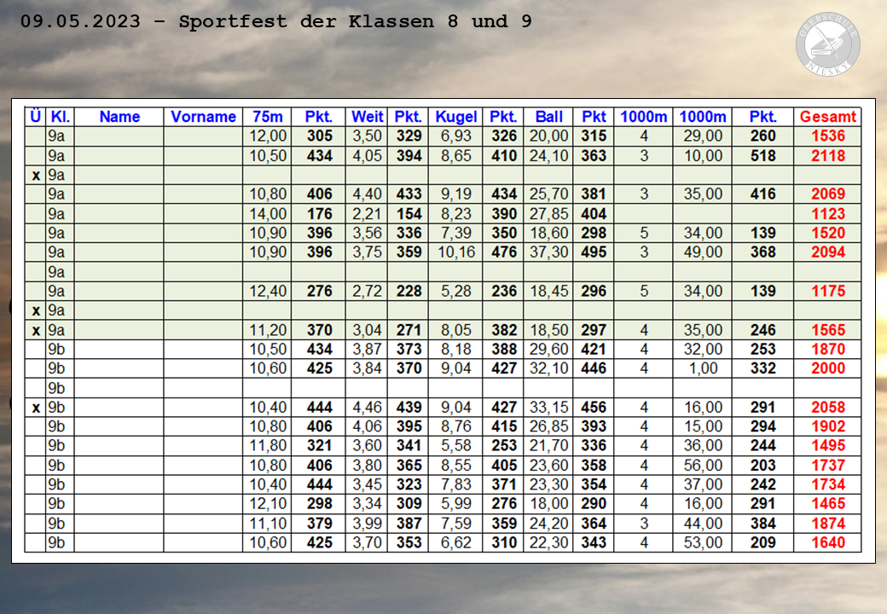Click the points value 203
Viewport: 887px width, 614px height.
click(762, 466)
